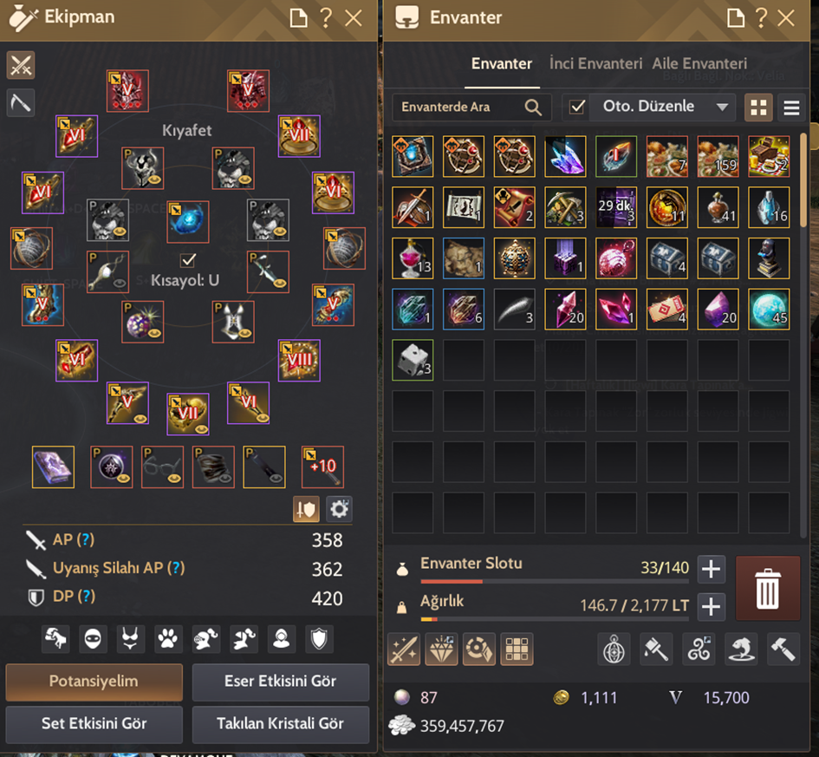This screenshot has width=819, height=757.
Task: Click the hammer icon in inventory toolbar
Action: pos(783,649)
